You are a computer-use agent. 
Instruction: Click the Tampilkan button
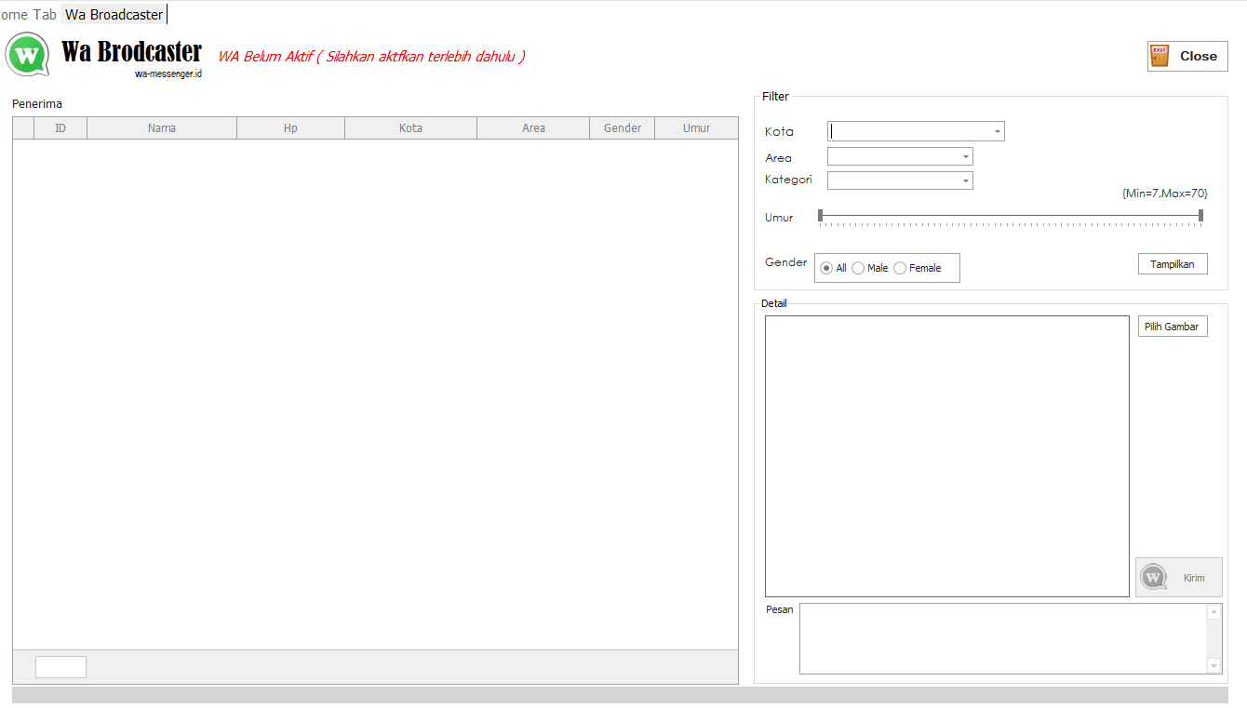pos(1173,264)
